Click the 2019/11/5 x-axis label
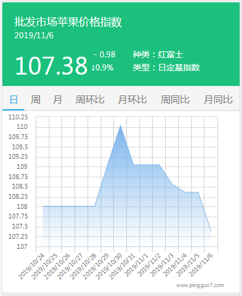 tap(188, 265)
